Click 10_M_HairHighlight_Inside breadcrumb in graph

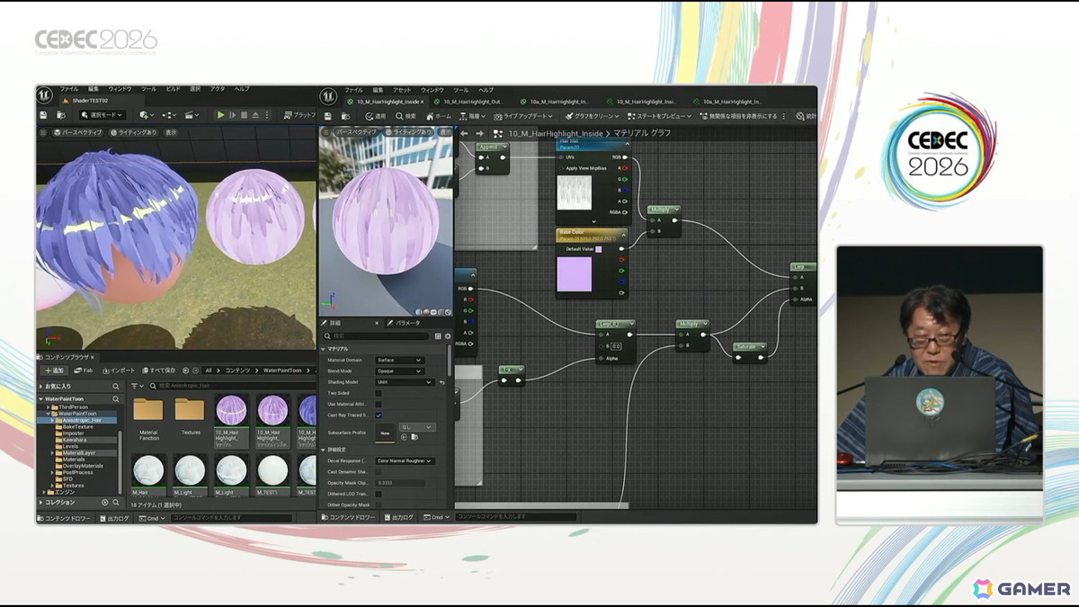pyautogui.click(x=555, y=133)
